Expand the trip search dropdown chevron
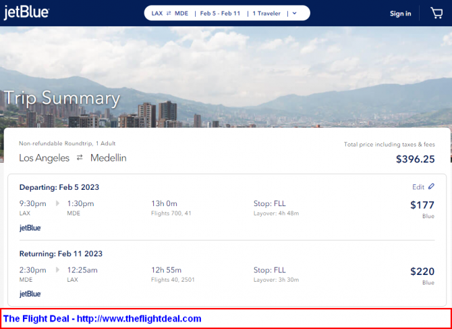452x329 pixels. point(294,14)
